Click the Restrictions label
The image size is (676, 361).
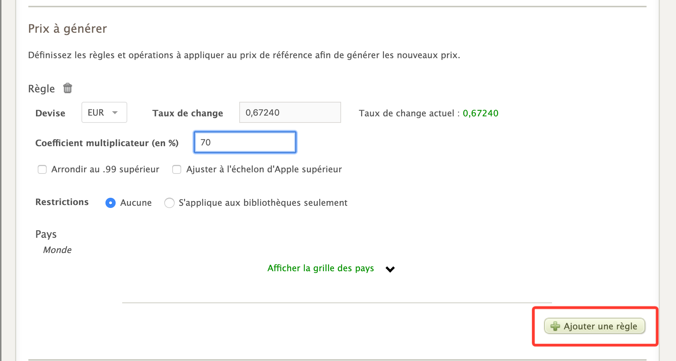[62, 202]
